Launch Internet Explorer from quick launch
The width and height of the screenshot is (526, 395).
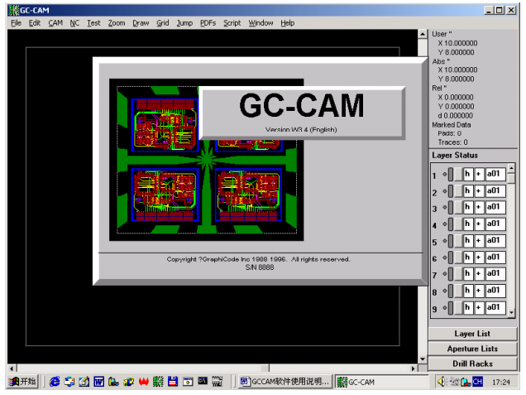coord(55,382)
